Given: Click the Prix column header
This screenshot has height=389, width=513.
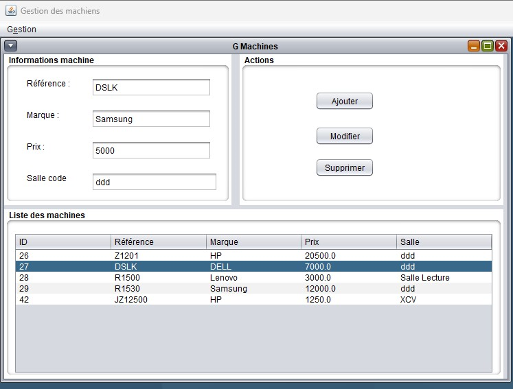Looking at the screenshot, I should pyautogui.click(x=349, y=242).
